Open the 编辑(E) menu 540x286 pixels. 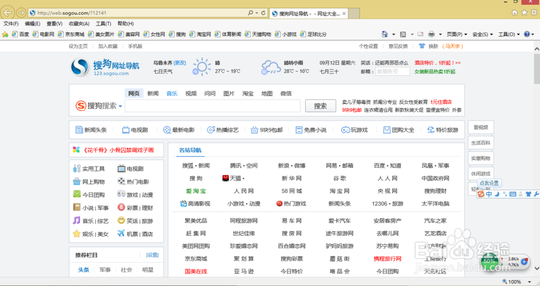[x=32, y=23]
